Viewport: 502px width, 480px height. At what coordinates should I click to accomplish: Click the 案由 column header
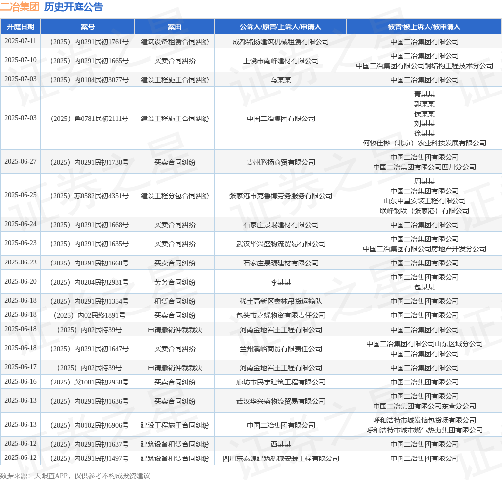click(175, 27)
